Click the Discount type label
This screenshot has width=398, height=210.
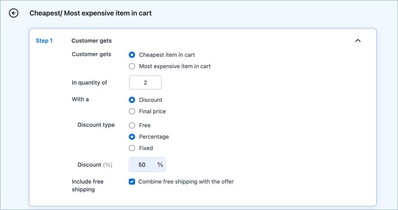click(x=96, y=125)
